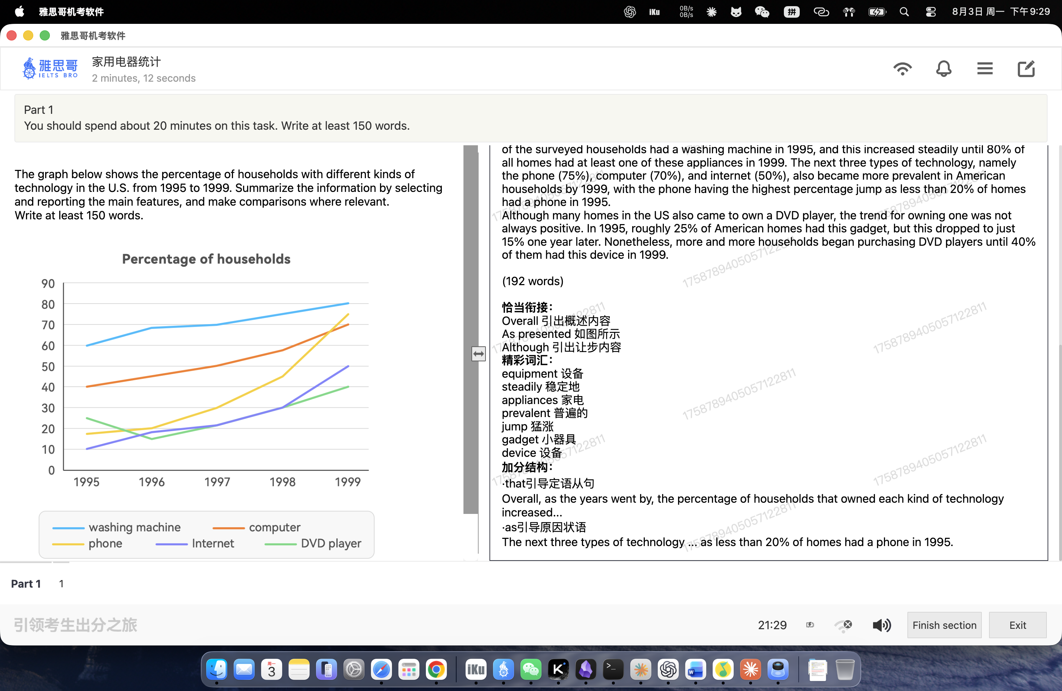Screen dimensions: 1062x691
Task: Click the (192 words) count text
Action: click(x=532, y=281)
